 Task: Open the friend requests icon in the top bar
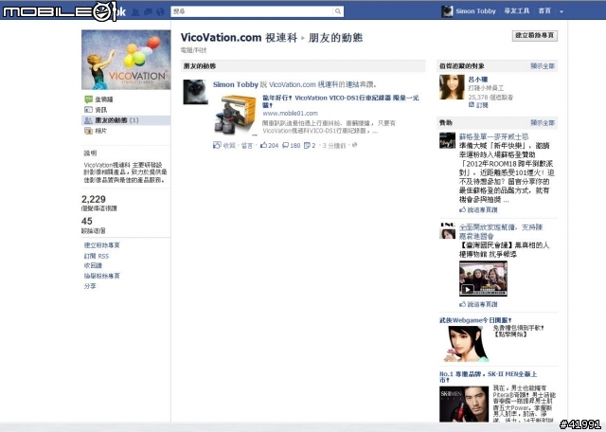pos(134,12)
